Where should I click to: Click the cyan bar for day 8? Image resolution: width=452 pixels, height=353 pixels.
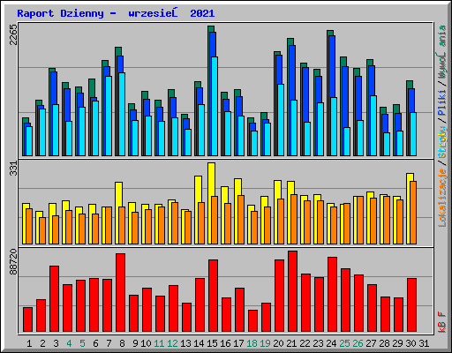(122, 114)
